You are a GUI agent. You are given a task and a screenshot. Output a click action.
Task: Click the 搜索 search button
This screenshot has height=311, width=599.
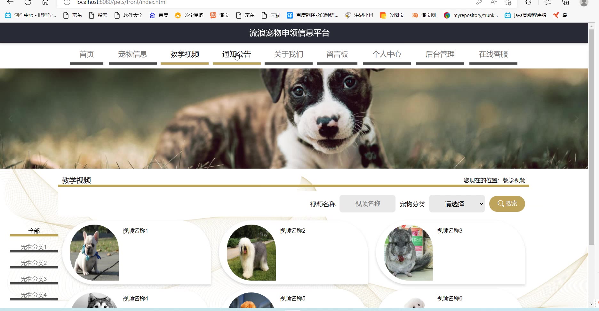507,204
